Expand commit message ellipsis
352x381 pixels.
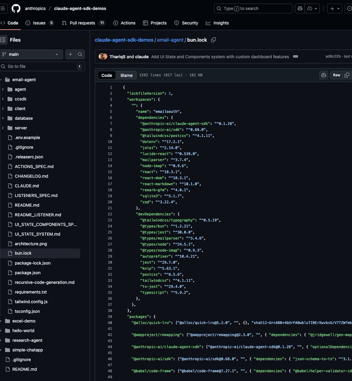[x=295, y=57]
